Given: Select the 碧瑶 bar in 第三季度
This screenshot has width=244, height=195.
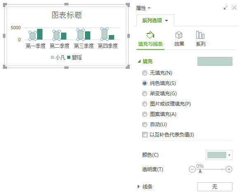Looking at the screenshot, I should pos(87,35).
